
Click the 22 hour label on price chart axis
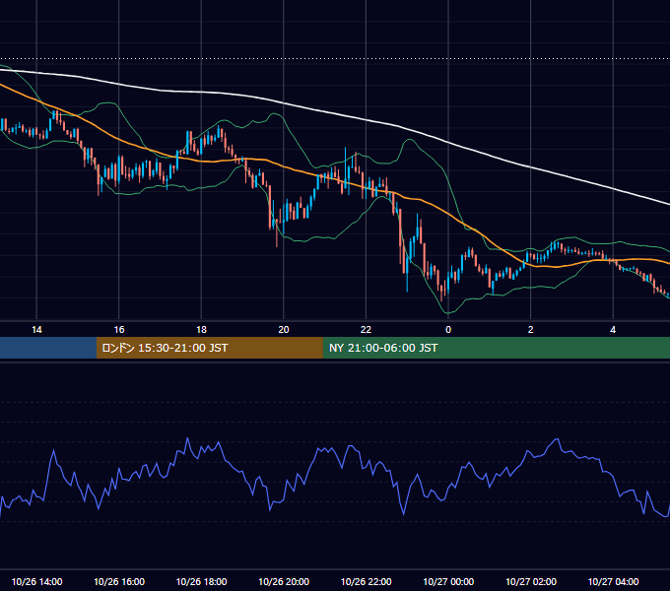[x=366, y=330]
